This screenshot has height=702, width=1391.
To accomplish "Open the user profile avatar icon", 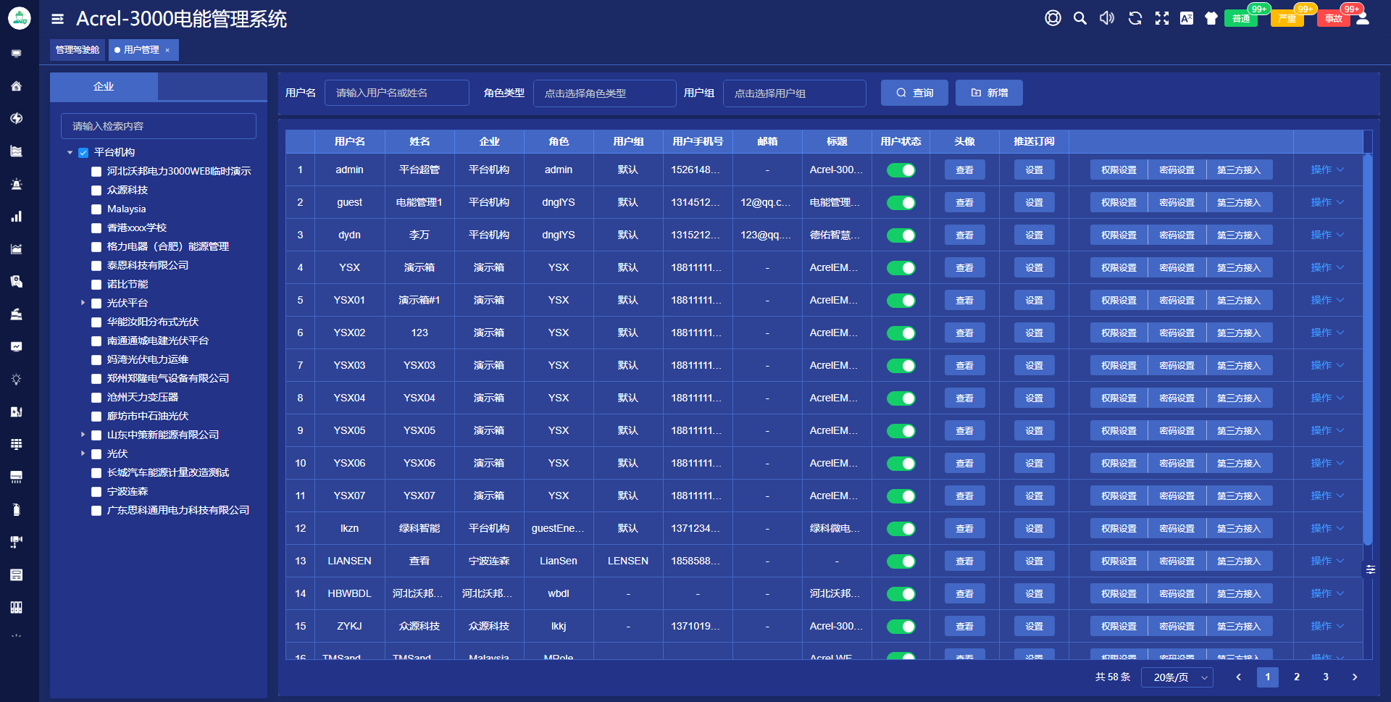I will tap(1363, 18).
